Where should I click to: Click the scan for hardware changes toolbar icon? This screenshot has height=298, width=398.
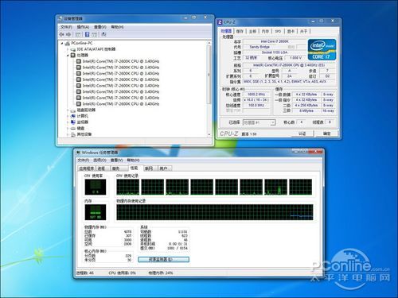pos(103,34)
